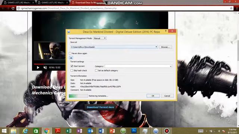This screenshot has height=134, width=239.
Task: Open the Bandicam recorder taskbar icon
Action: pyautogui.click(x=167, y=131)
